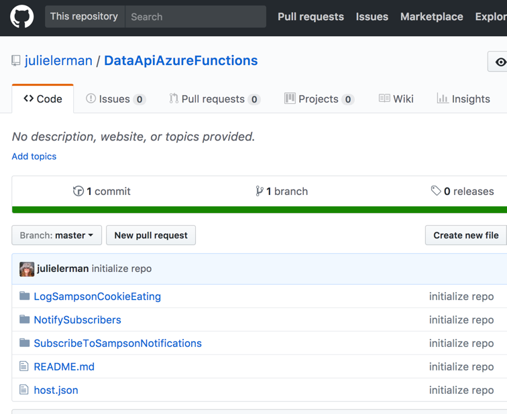The width and height of the screenshot is (507, 414).
Task: Switch to the Issues tab
Action: [115, 99]
